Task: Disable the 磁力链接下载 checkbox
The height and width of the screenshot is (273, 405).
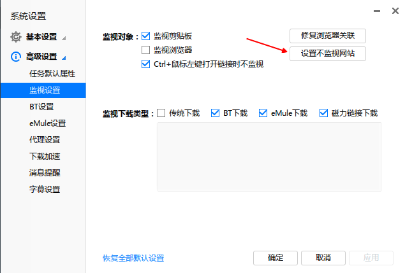Action: point(323,113)
